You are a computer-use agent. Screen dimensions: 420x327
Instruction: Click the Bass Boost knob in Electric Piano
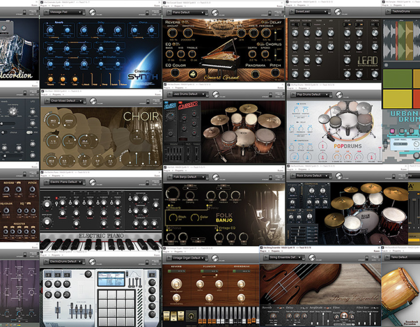click(x=47, y=222)
